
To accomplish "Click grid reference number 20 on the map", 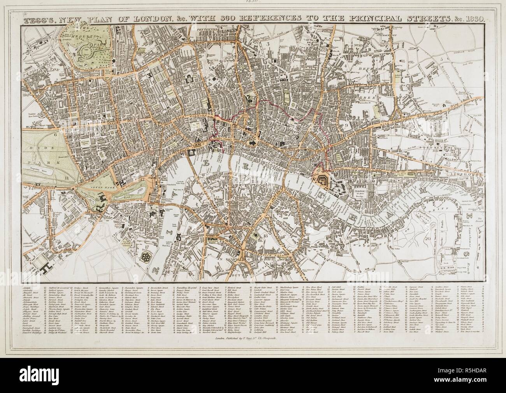I will (428, 239).
